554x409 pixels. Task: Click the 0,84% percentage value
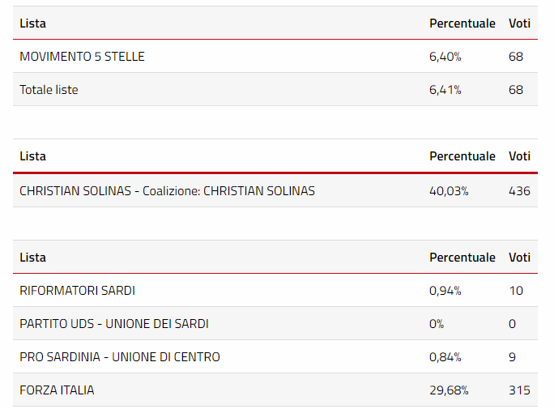pyautogui.click(x=445, y=357)
